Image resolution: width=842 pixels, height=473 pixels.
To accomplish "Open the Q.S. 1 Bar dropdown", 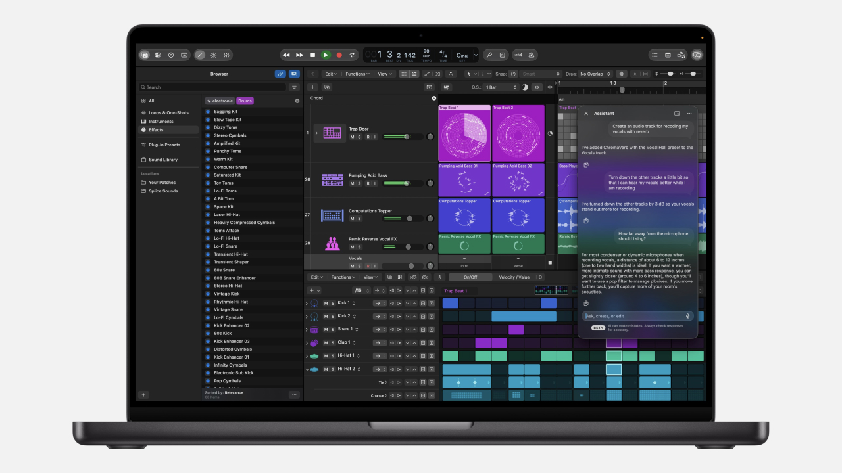I will pos(499,87).
